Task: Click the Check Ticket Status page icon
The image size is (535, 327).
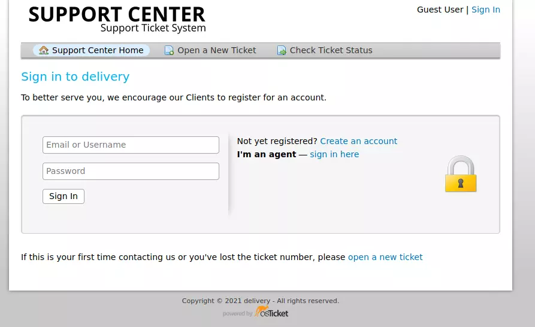Action: pyautogui.click(x=282, y=51)
